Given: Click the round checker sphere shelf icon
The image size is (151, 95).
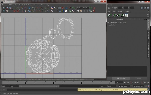Looking at the screenshot, I should pos(122,15).
